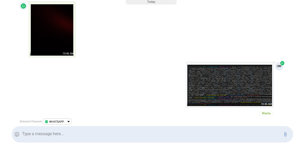Click the 10:46 AM timestamp on the received image
The image size is (300, 146).
[68, 54]
